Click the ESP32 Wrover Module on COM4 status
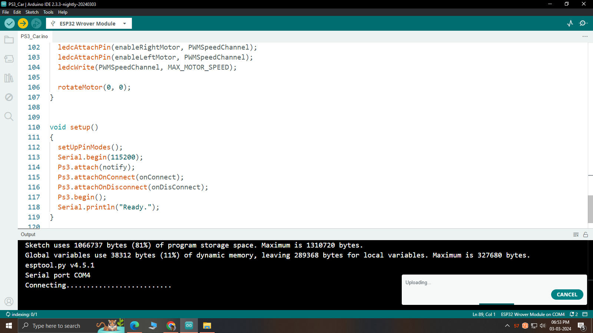 [x=533, y=314]
